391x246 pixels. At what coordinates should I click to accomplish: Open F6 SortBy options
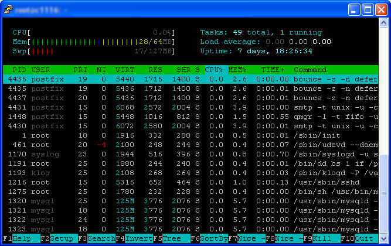click(209, 238)
